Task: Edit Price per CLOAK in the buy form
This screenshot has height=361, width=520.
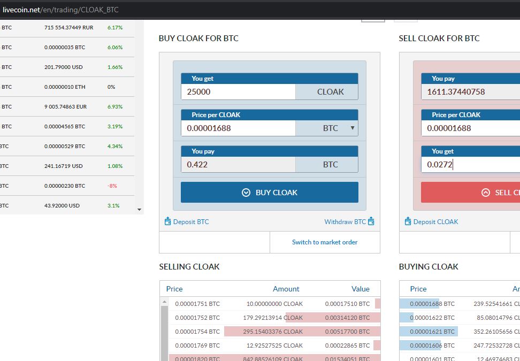Action: pyautogui.click(x=238, y=128)
